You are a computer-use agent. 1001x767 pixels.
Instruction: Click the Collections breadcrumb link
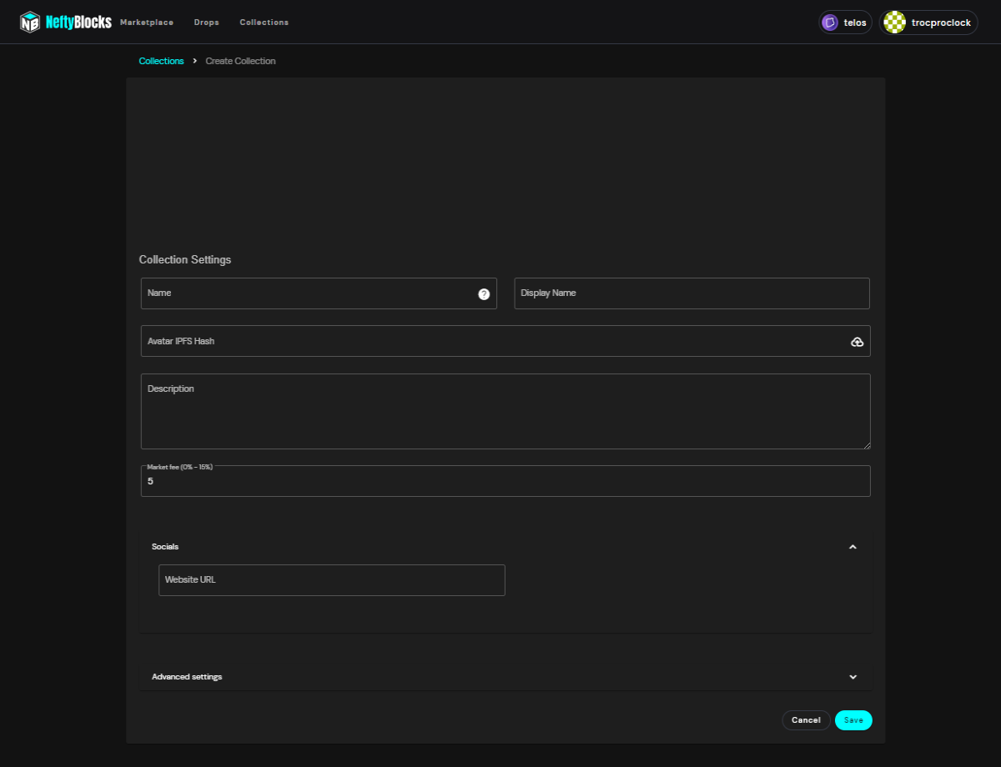pyautogui.click(x=161, y=61)
